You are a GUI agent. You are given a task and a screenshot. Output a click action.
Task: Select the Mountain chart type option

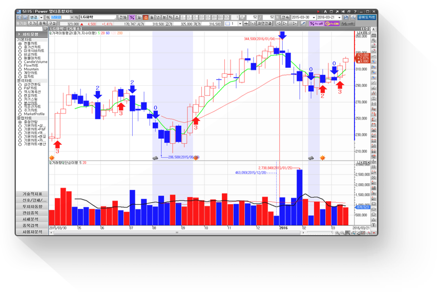[20, 69]
